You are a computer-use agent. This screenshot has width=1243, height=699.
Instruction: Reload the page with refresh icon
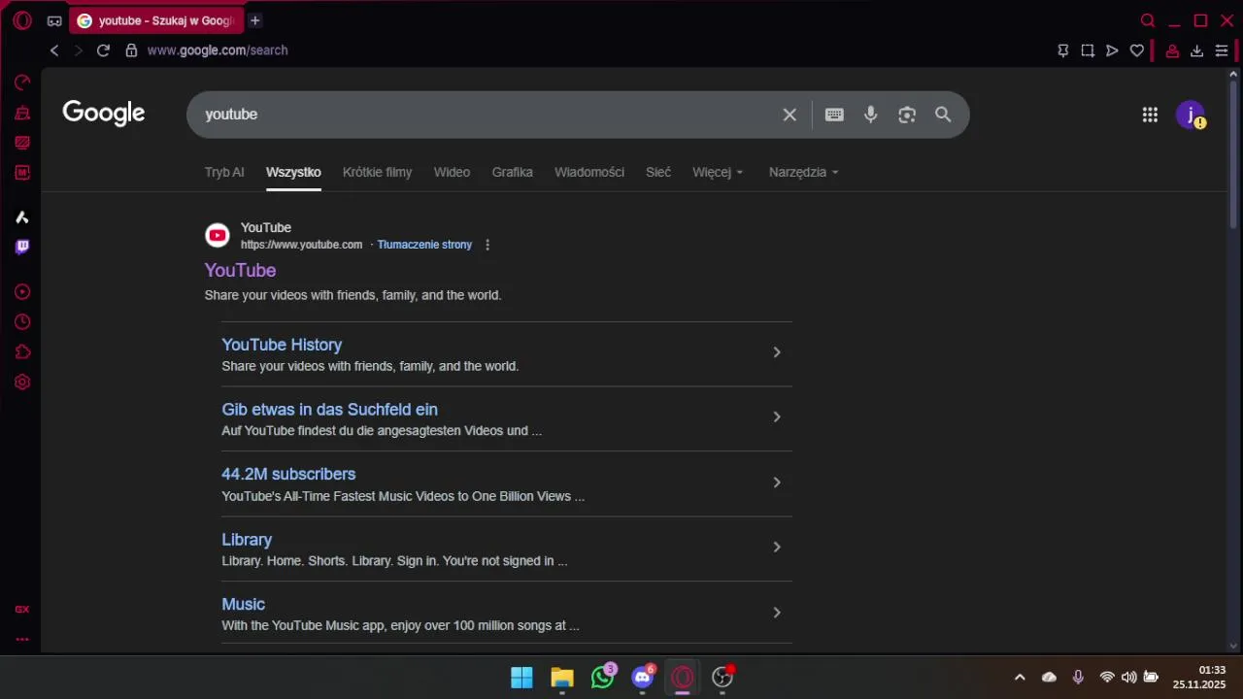pyautogui.click(x=103, y=50)
